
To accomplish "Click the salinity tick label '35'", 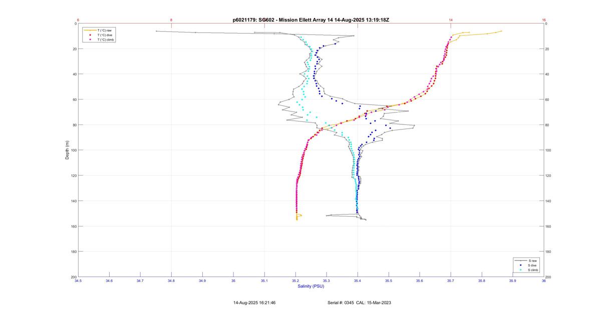I will 233,281.
